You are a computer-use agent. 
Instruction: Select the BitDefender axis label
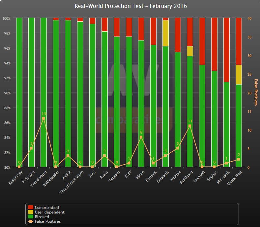click(51, 179)
